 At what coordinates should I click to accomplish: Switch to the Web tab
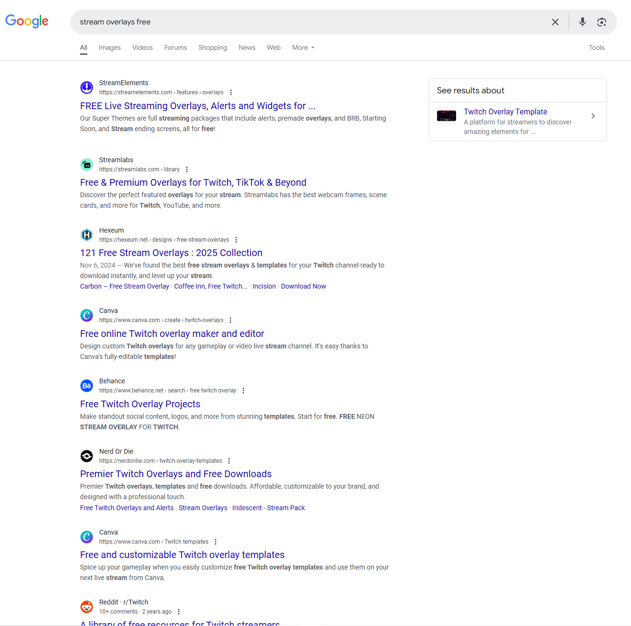tap(274, 47)
